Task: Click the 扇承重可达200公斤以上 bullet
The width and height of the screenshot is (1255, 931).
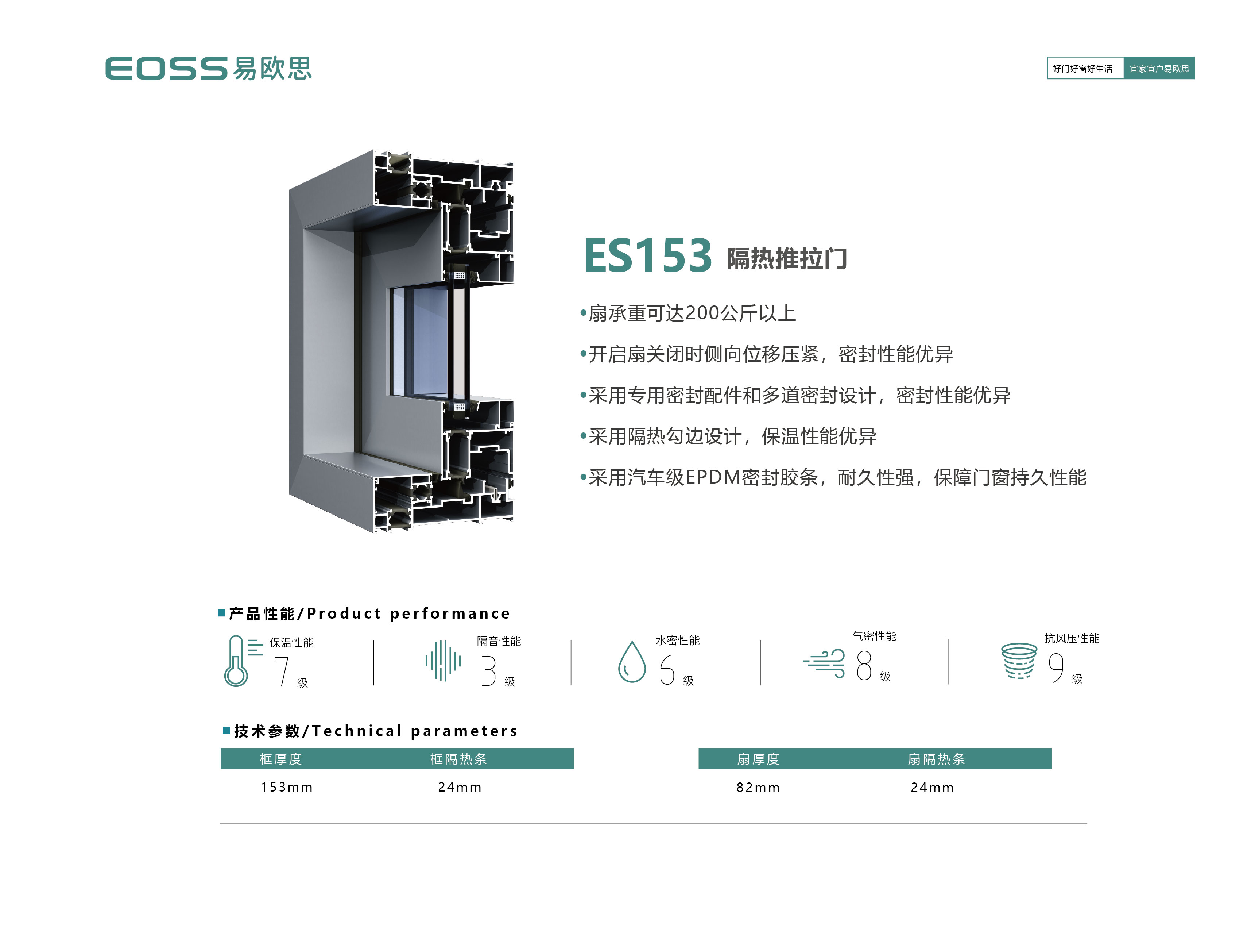Action: pos(687,313)
